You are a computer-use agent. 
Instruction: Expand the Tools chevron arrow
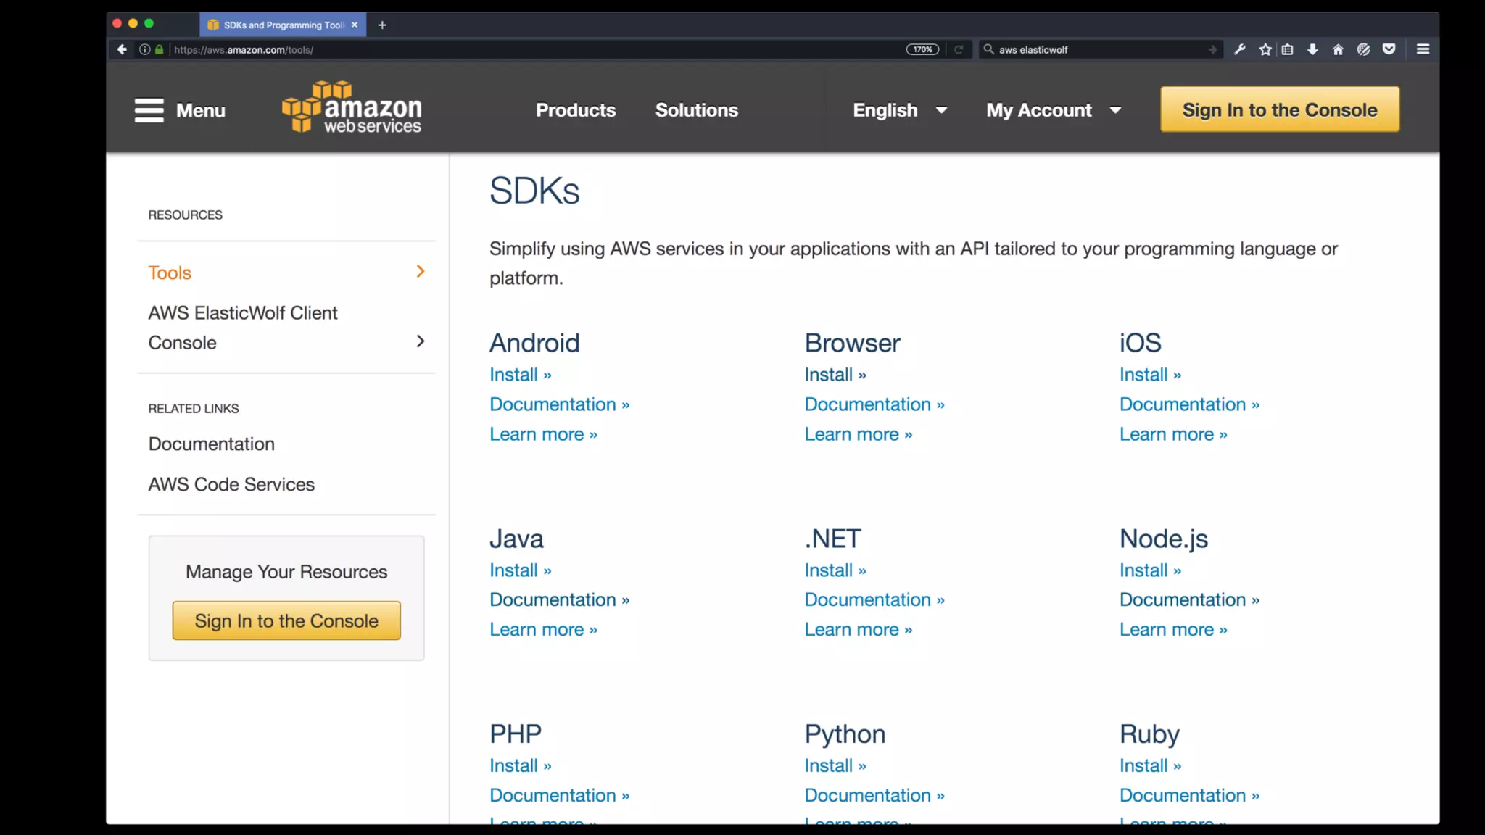[421, 271]
